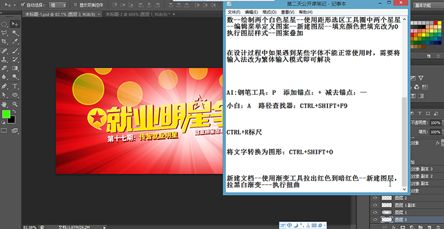Screen dimensions: 444x229
Task: Select the Crop tool
Action: [x=4, y=42]
